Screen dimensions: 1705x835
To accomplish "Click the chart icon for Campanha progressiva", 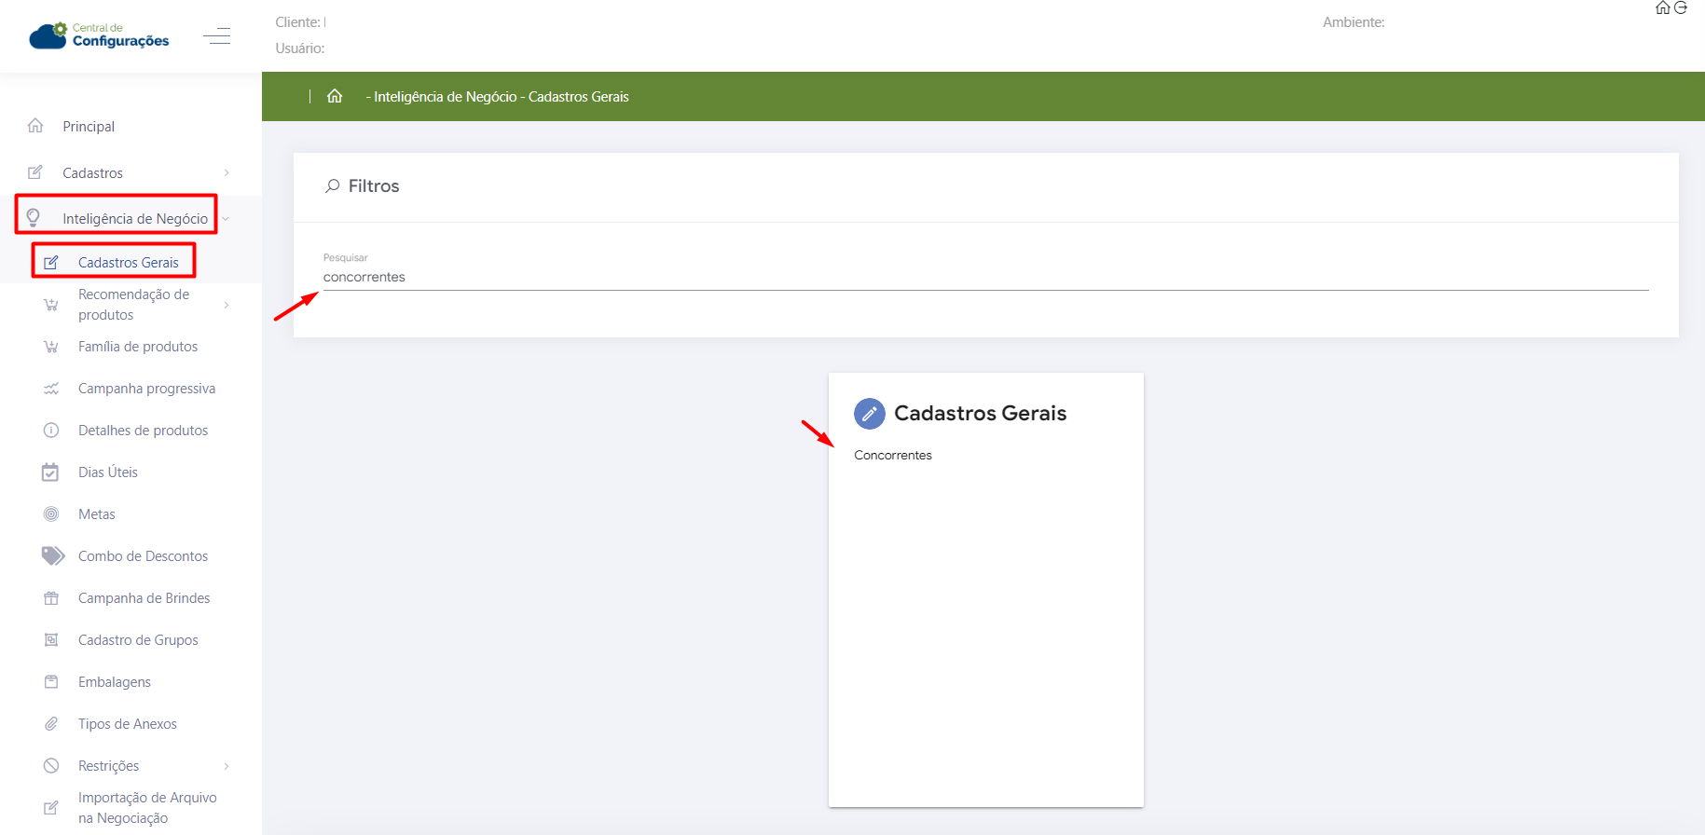I will point(51,389).
